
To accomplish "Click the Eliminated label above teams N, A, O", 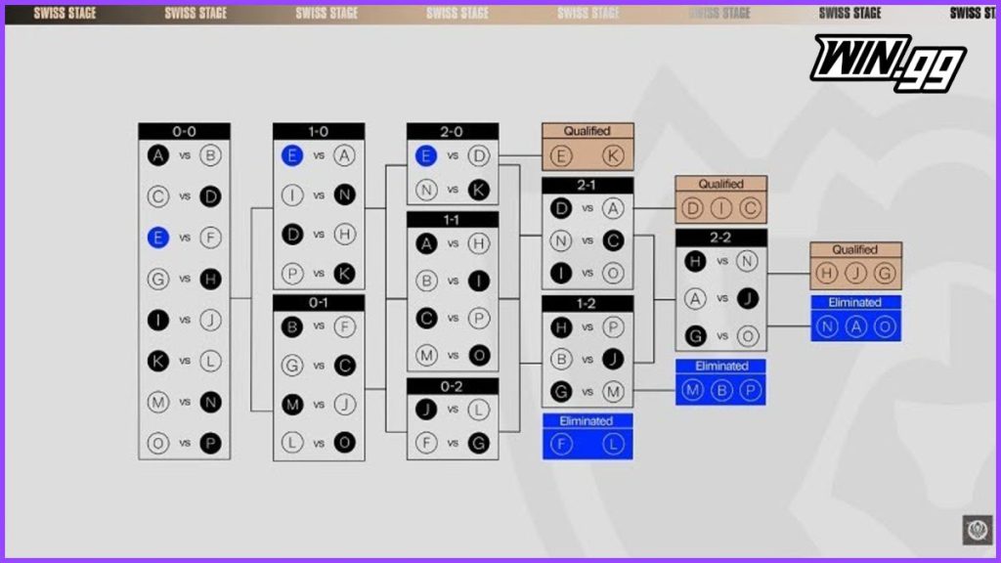I will 855,303.
